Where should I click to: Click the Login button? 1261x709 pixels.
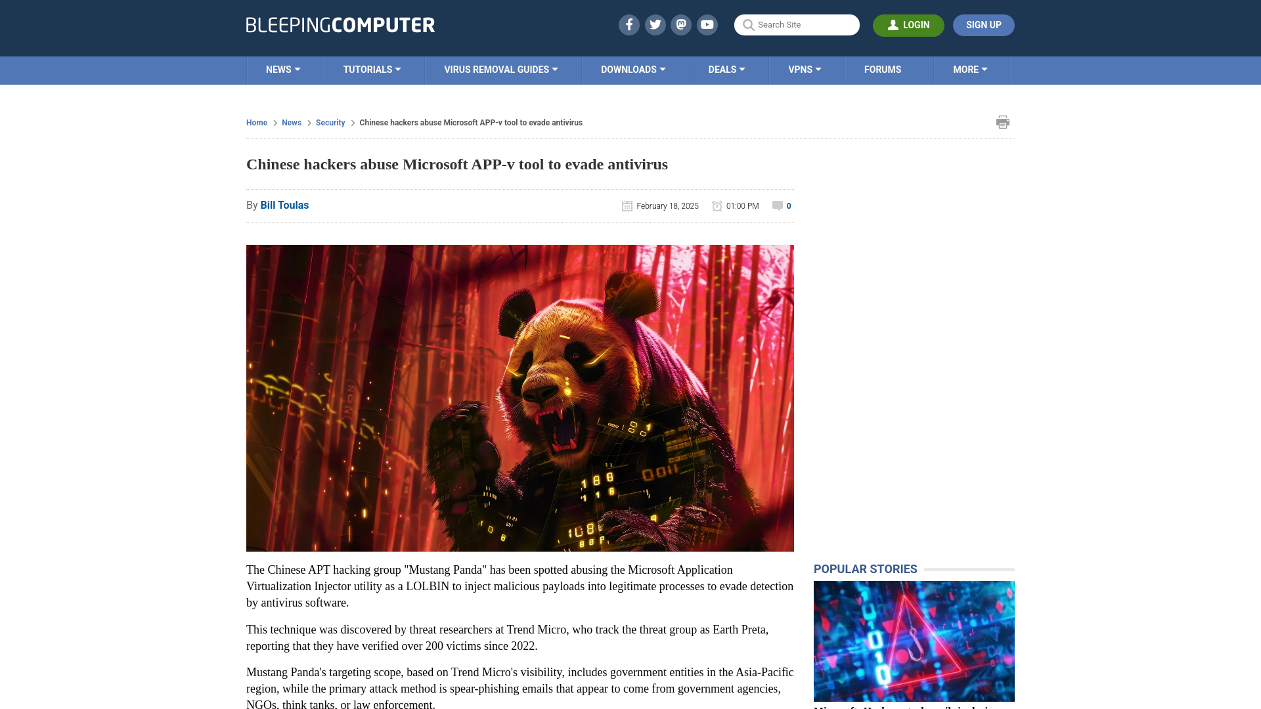click(x=908, y=25)
